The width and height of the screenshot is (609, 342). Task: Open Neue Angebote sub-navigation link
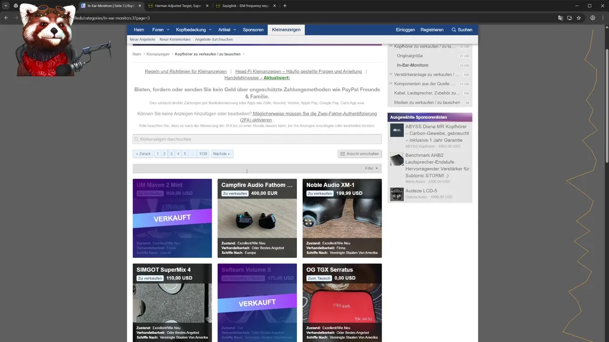coord(142,39)
